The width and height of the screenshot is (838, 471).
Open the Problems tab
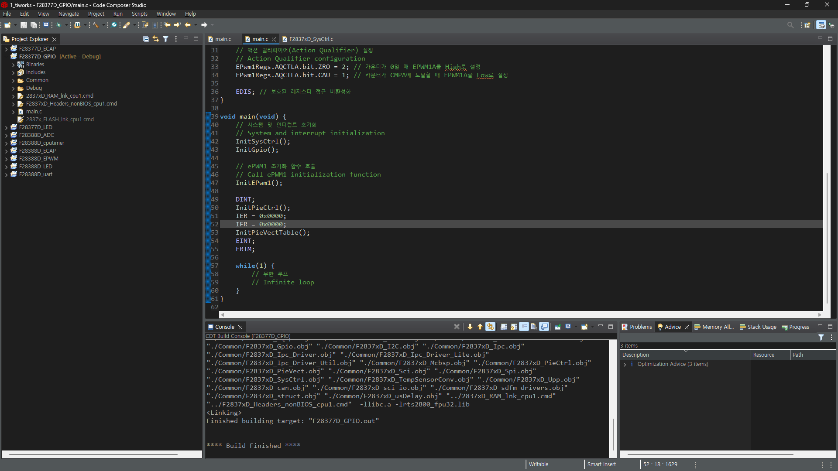point(636,327)
